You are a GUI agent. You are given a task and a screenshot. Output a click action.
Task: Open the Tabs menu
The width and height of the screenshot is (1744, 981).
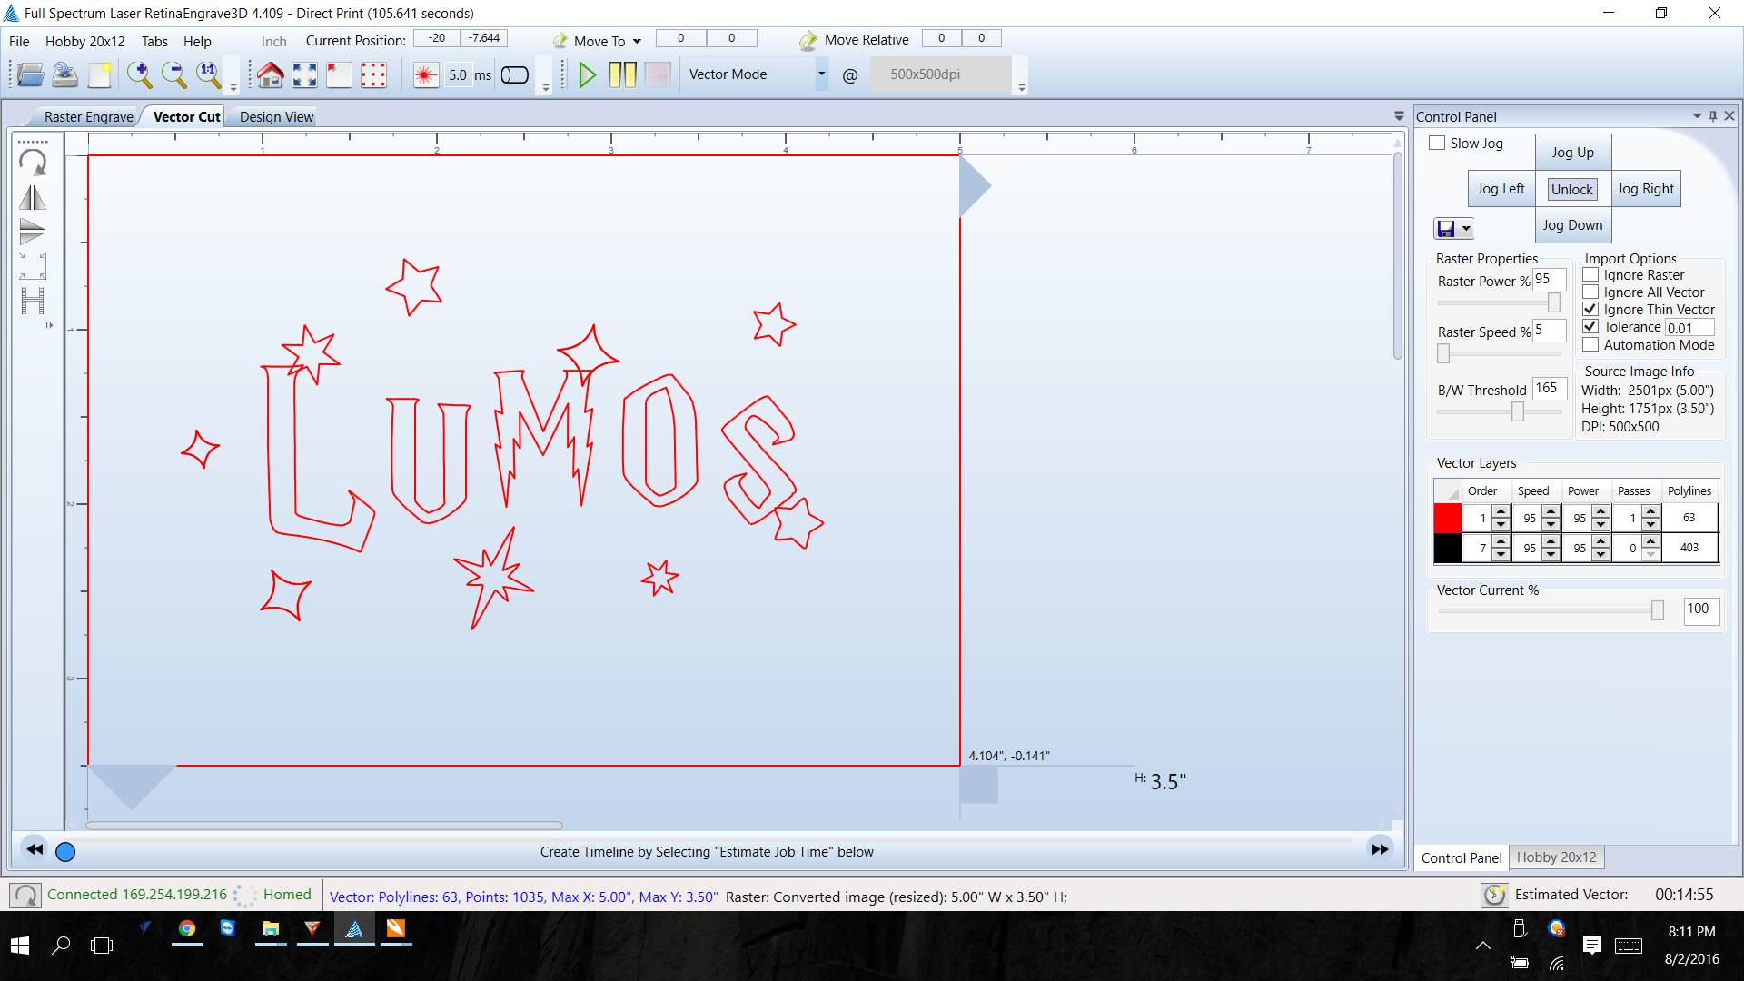[154, 42]
